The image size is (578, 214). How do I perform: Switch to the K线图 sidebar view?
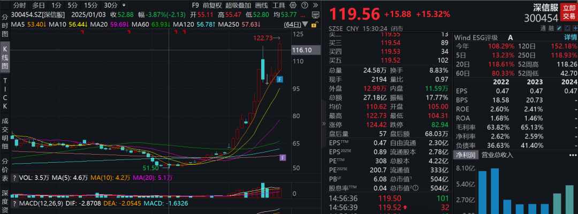click(x=5, y=58)
